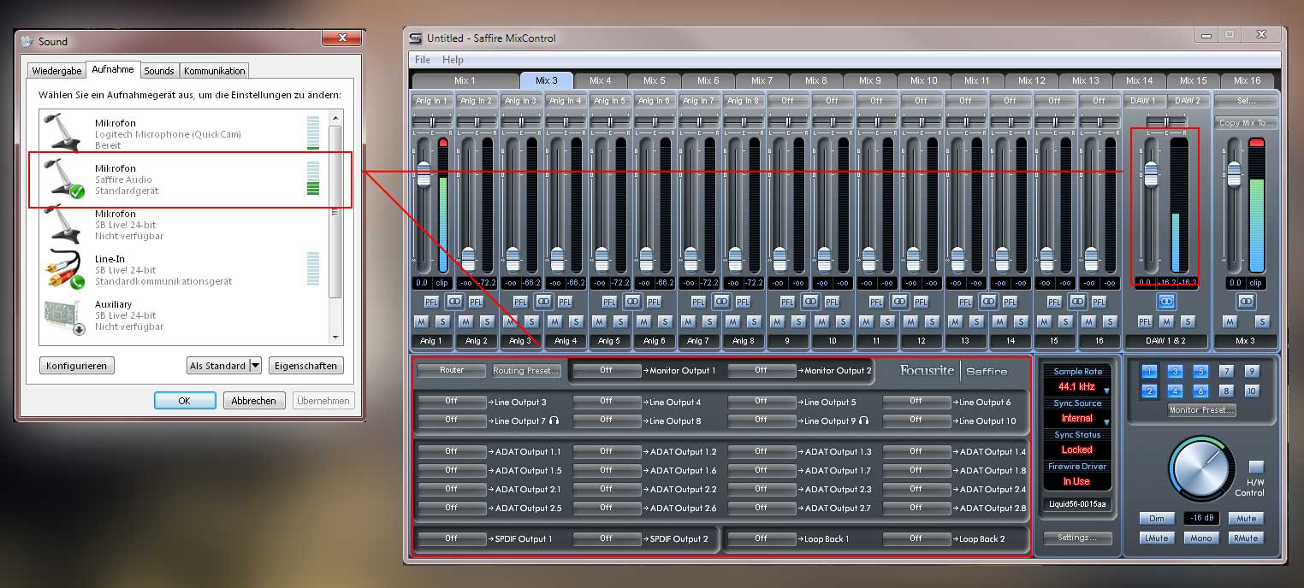The width and height of the screenshot is (1304, 588).
Task: Enable the H/W Control checkbox
Action: (1256, 467)
